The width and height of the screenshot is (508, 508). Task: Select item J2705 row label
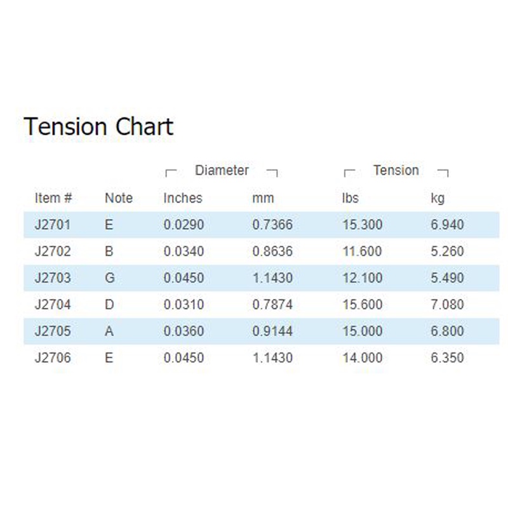click(x=53, y=331)
